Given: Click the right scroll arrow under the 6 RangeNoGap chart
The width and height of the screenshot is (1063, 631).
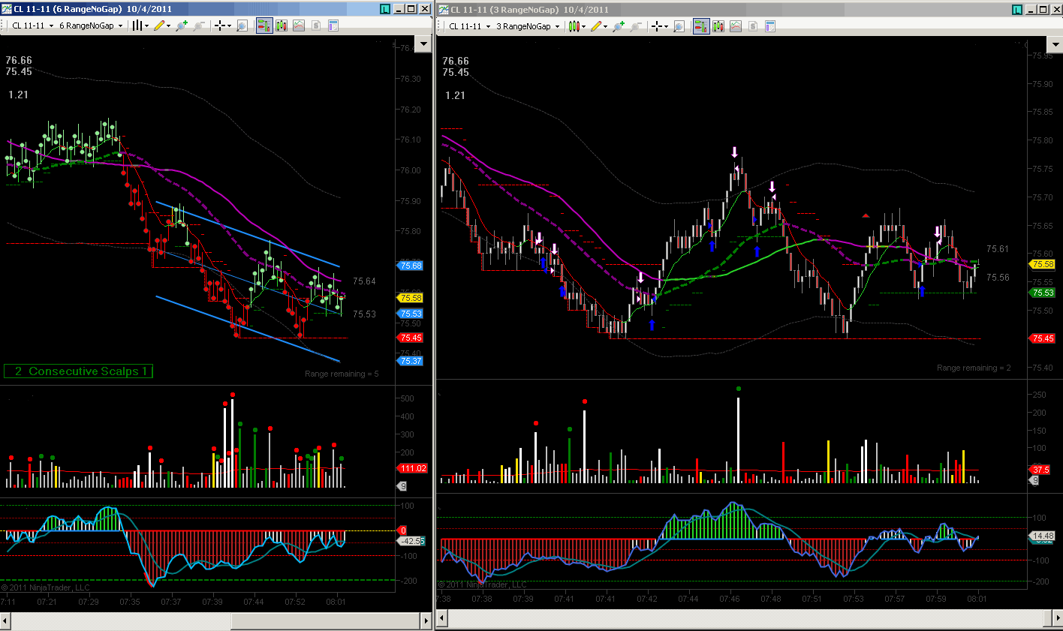Looking at the screenshot, I should tap(426, 620).
